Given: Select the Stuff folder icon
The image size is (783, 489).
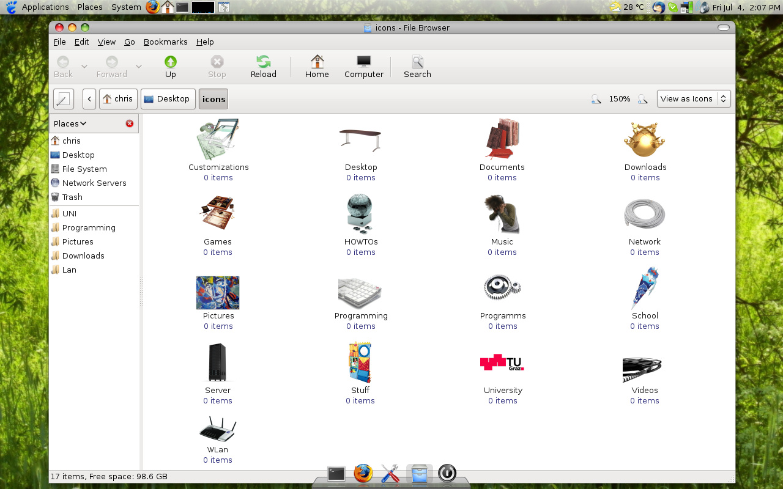Looking at the screenshot, I should coord(360,362).
